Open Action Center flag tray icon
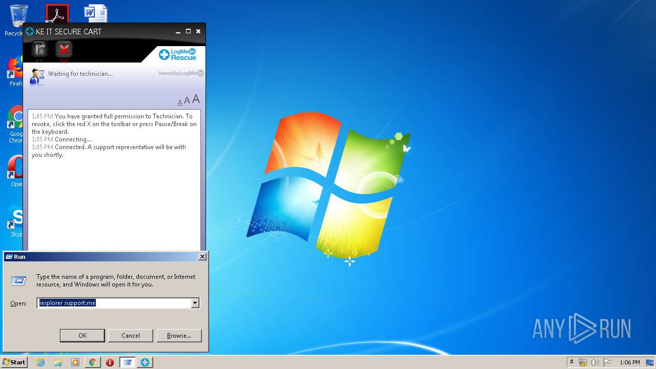Screen dimensions: 656x369 coord(607,362)
